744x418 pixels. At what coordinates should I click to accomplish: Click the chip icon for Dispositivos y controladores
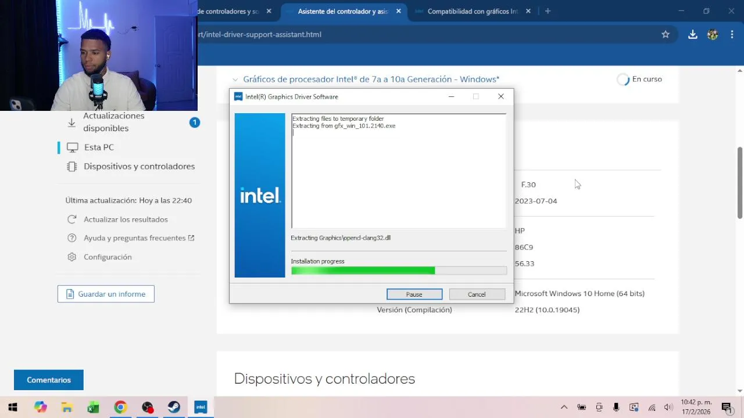pyautogui.click(x=72, y=167)
